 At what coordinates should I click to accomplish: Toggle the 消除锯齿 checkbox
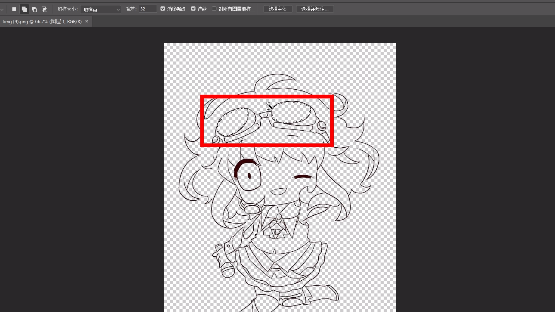point(163,9)
